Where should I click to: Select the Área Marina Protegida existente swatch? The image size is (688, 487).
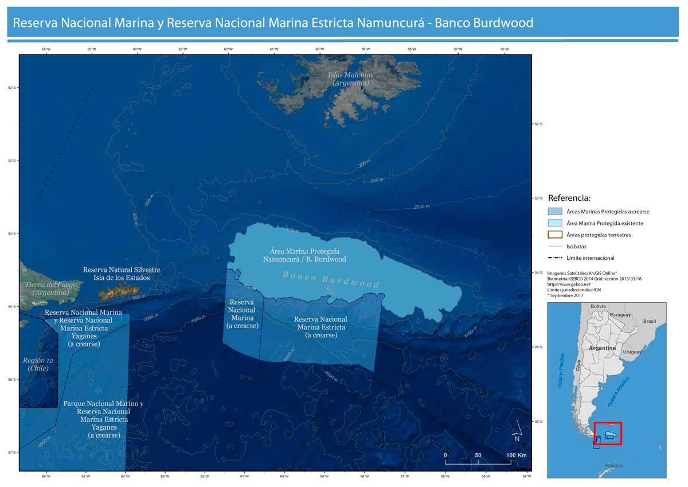coord(555,223)
